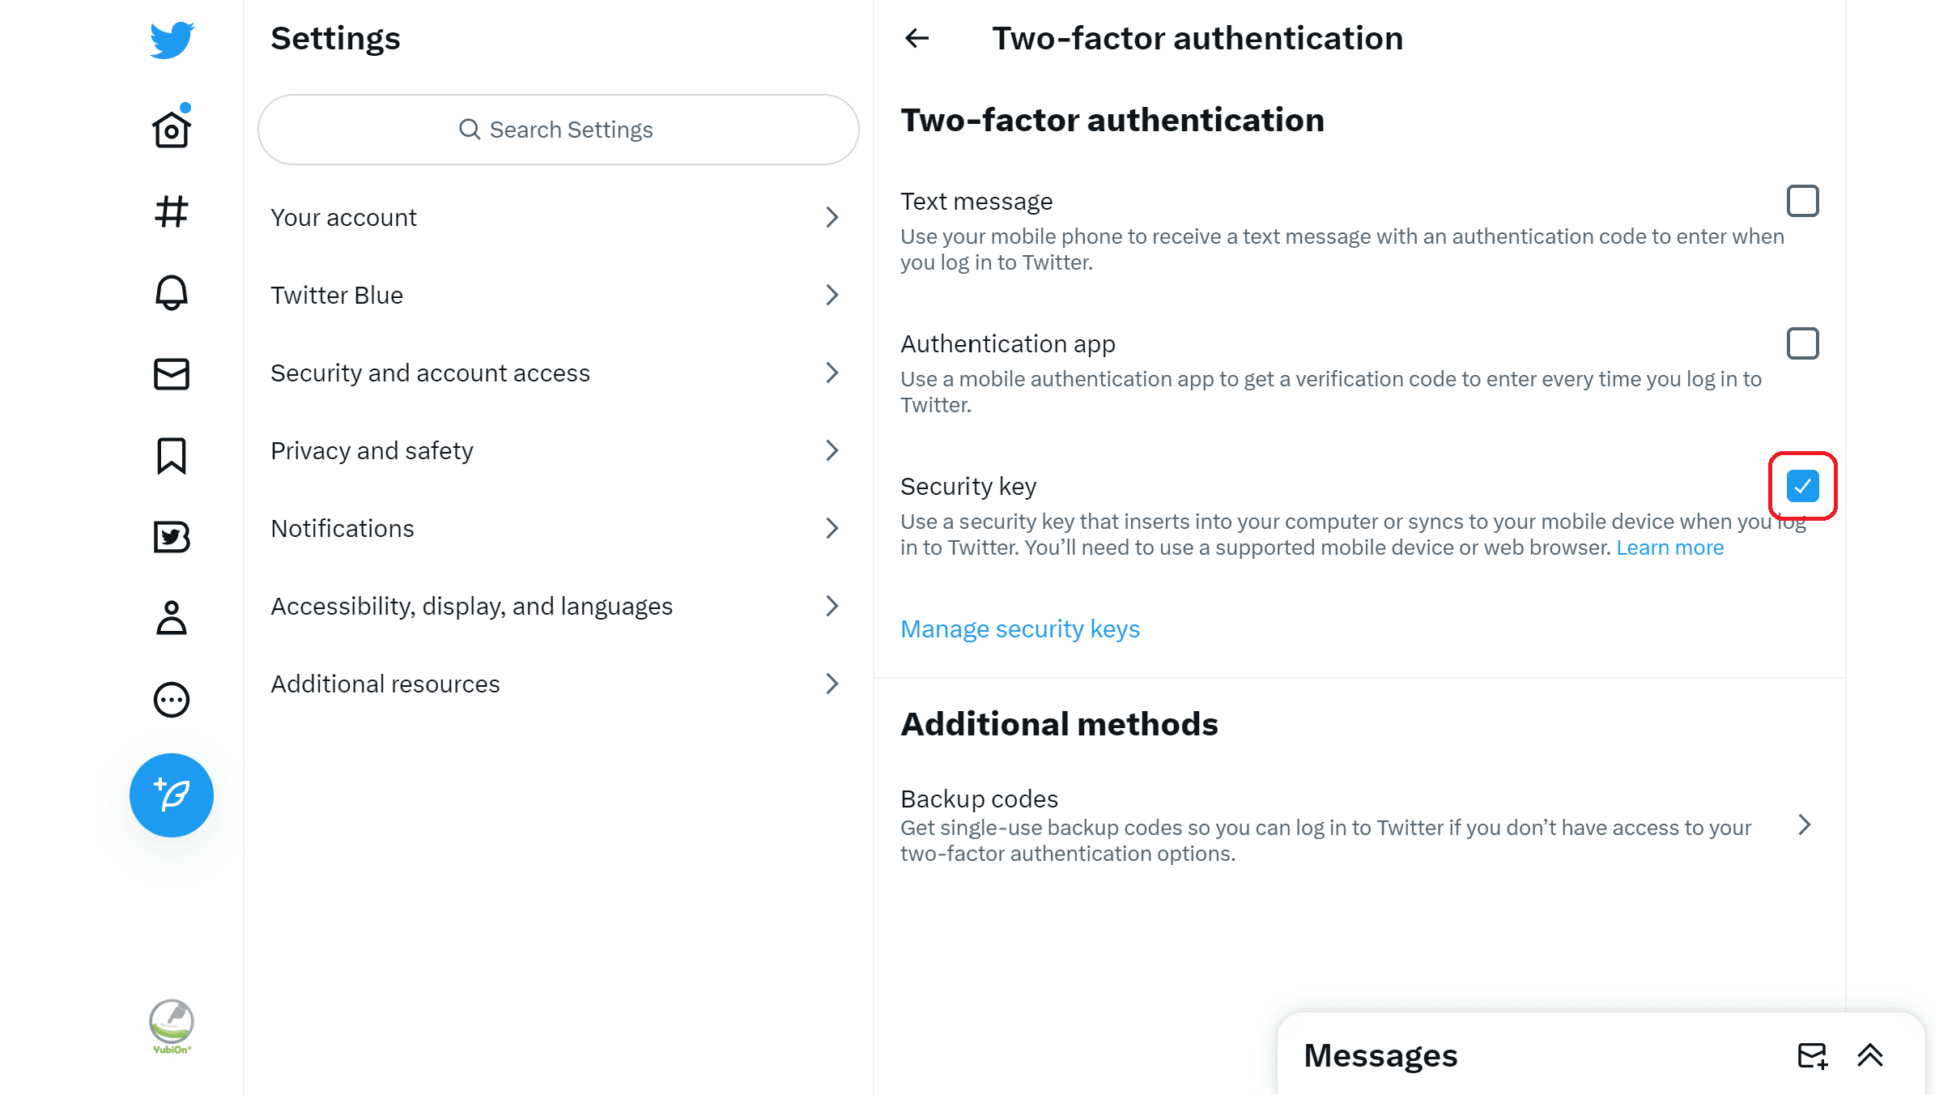Open the Notifications bell icon
This screenshot has width=1935, height=1095.
172,292
